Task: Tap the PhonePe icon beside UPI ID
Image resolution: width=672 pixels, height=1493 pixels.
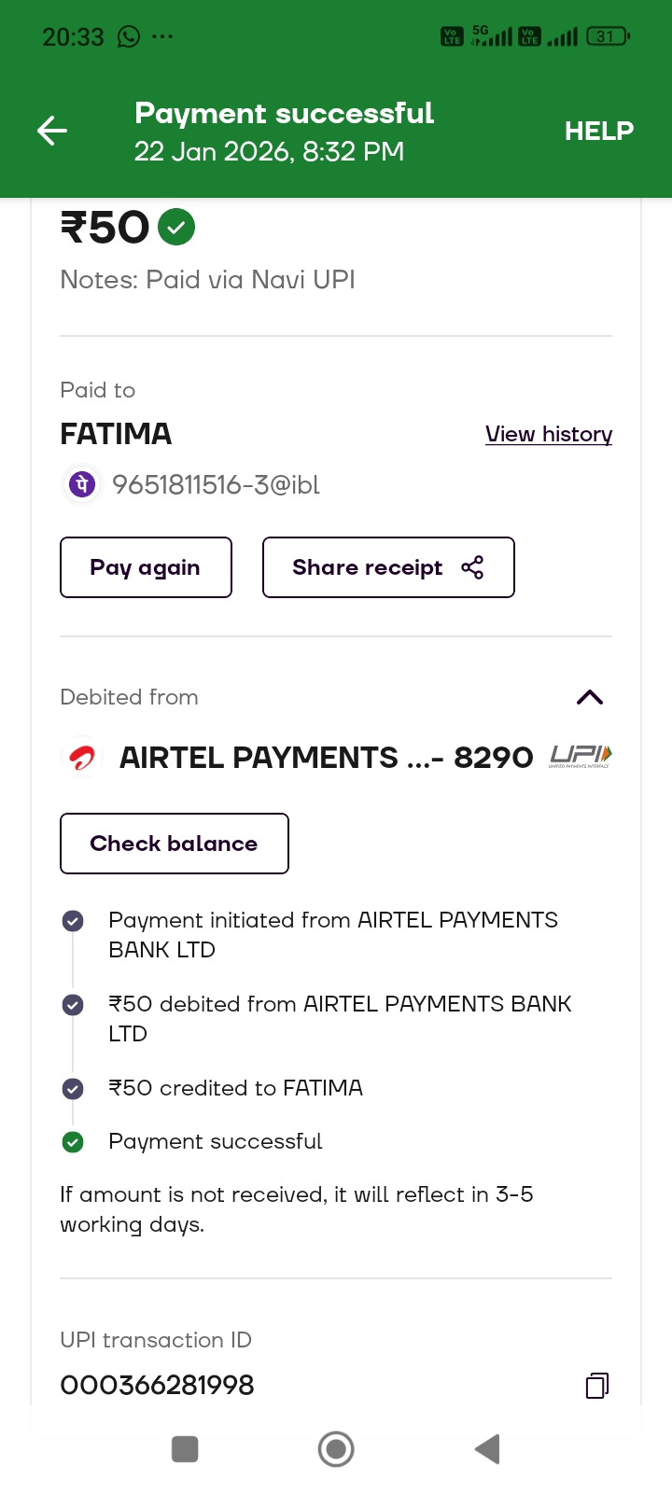Action: tap(82, 484)
